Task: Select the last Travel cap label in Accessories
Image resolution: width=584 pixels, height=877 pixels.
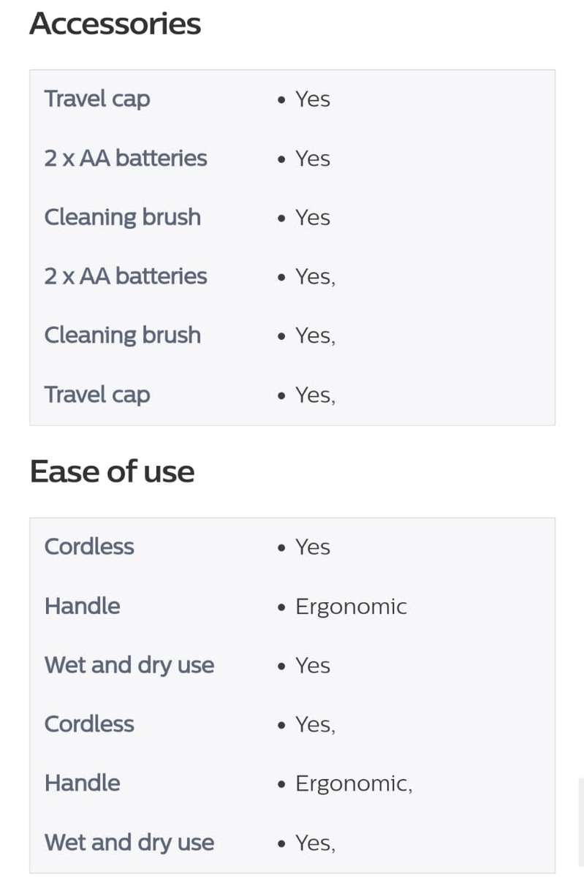Action: [97, 395]
